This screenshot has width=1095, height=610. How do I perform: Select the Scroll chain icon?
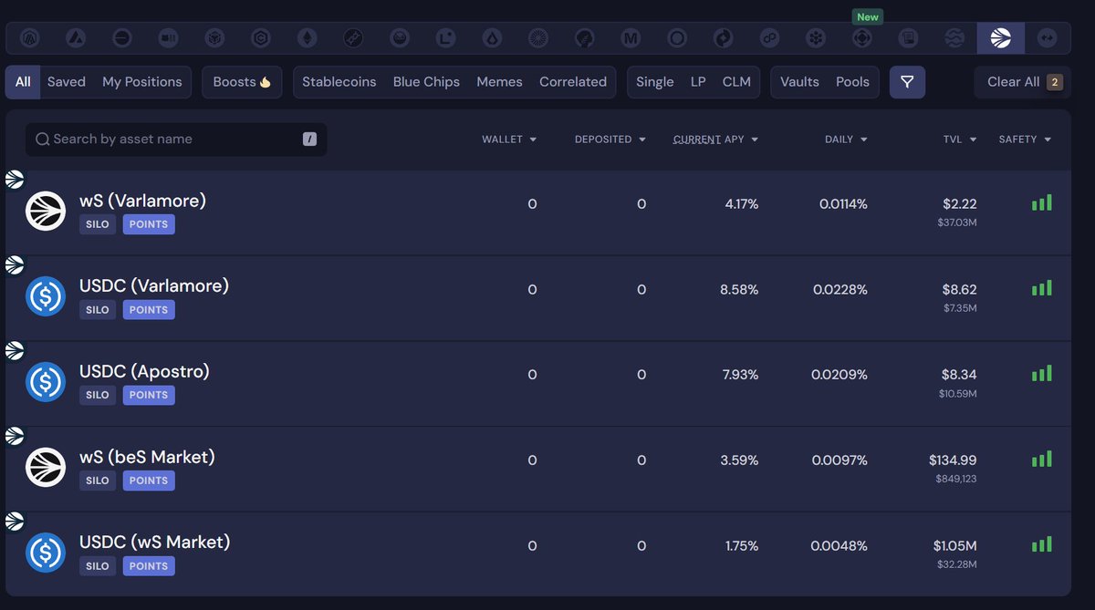(907, 38)
